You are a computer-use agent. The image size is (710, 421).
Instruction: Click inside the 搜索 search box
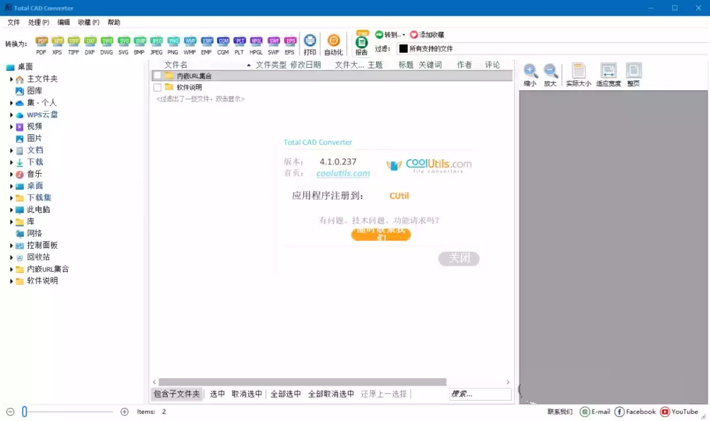[x=479, y=393]
